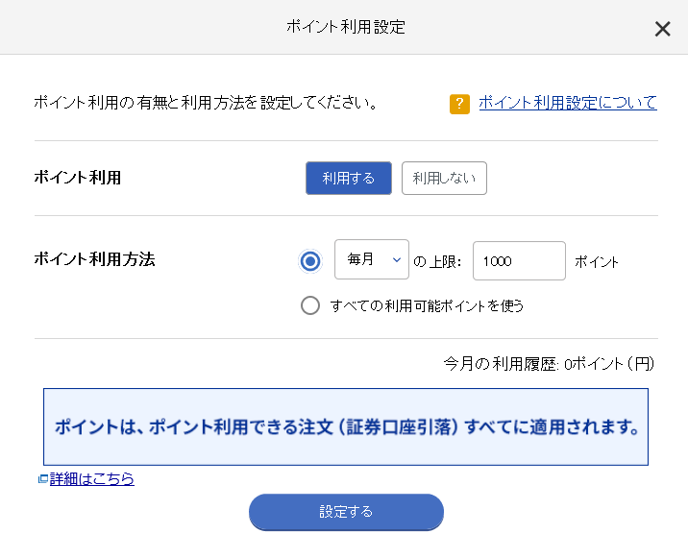Open the 詳細はこちら link
Image resolution: width=688 pixels, height=558 pixels.
coord(91,478)
